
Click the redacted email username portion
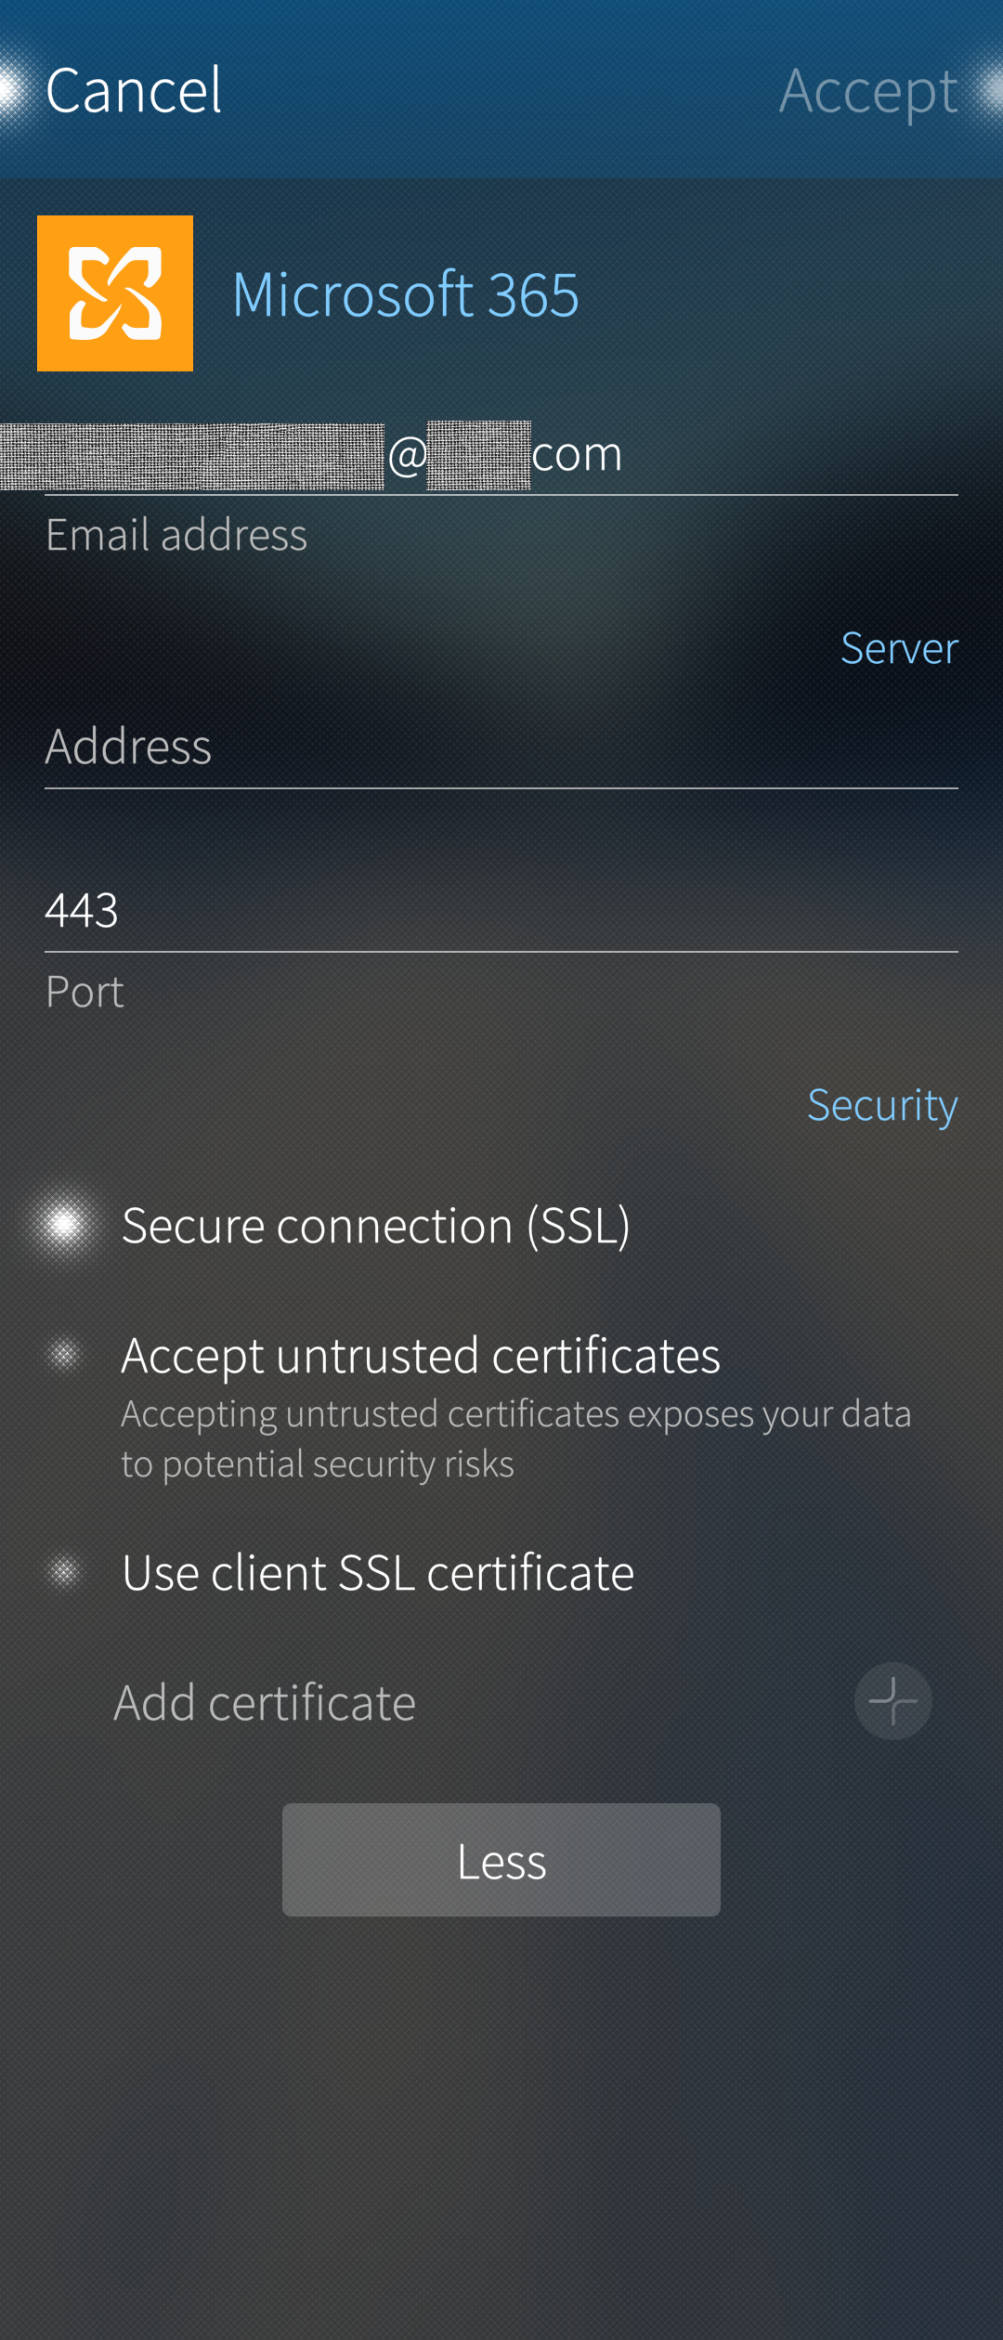[x=192, y=456]
